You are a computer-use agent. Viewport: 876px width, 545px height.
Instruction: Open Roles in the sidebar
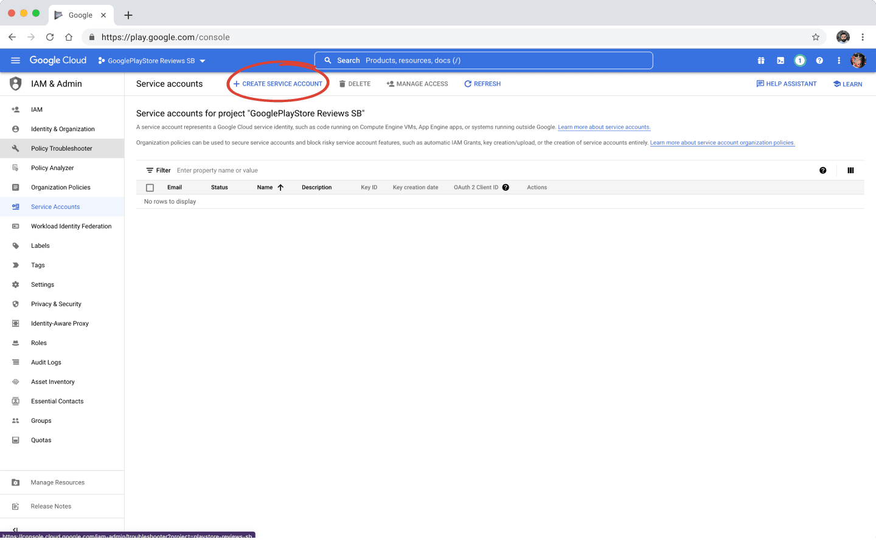(62, 343)
